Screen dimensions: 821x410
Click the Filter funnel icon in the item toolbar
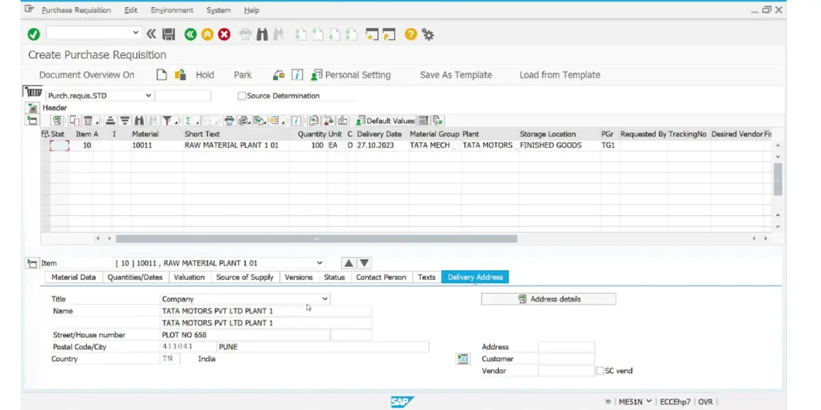pos(166,121)
